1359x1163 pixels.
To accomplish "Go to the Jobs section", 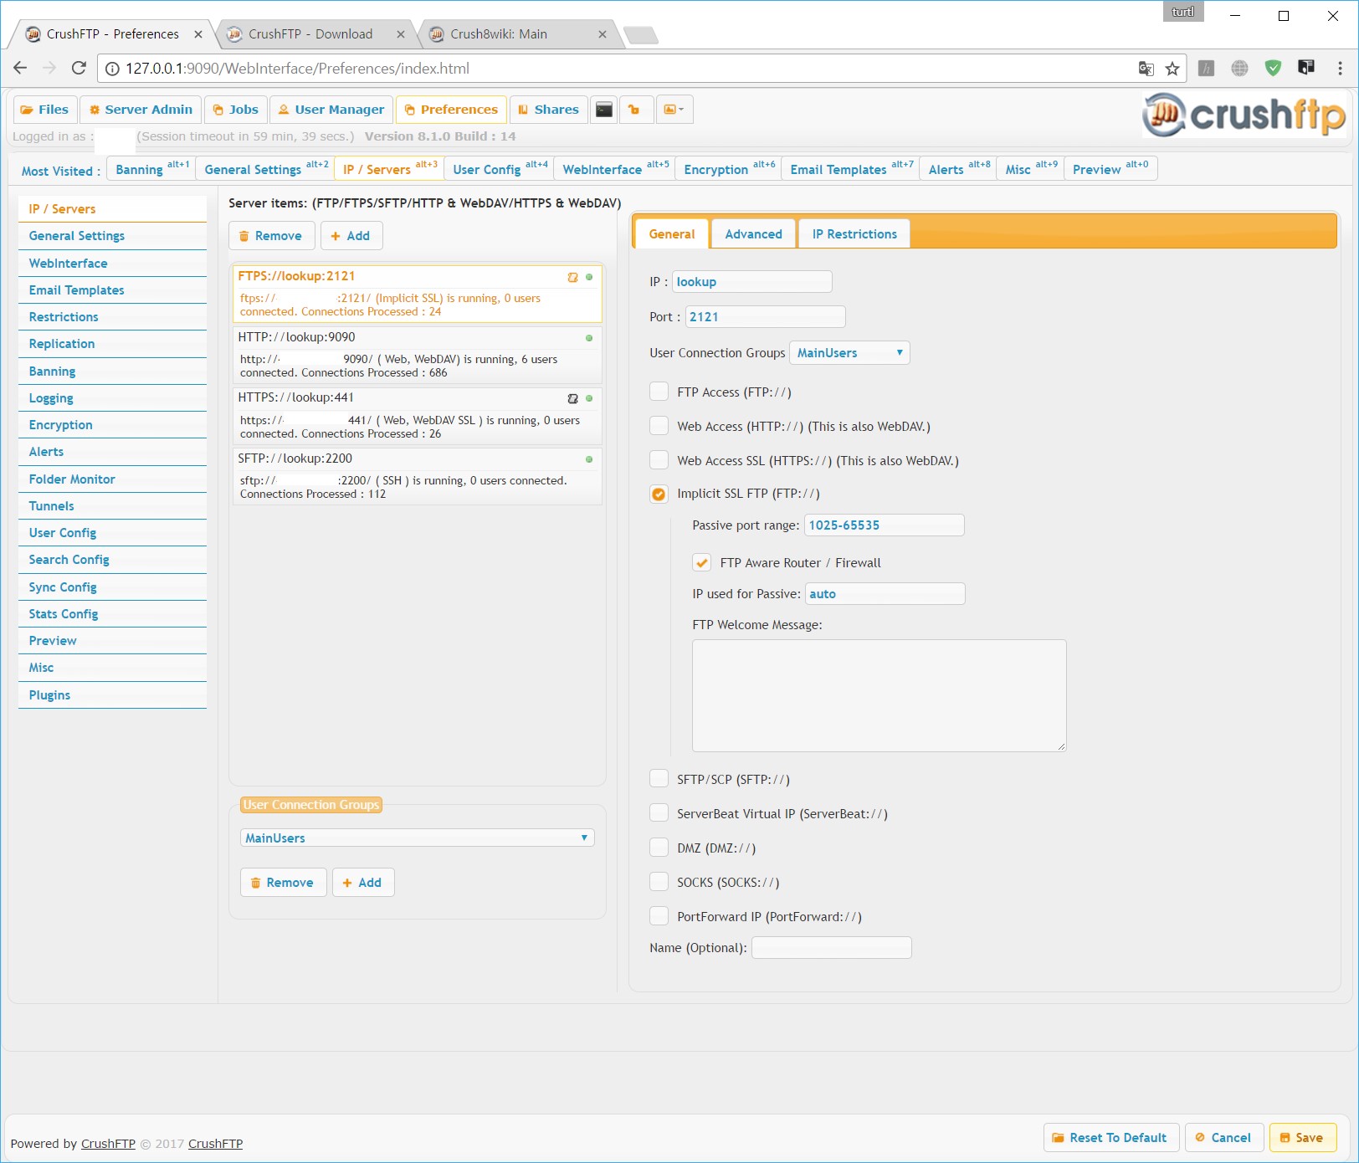I will (236, 110).
